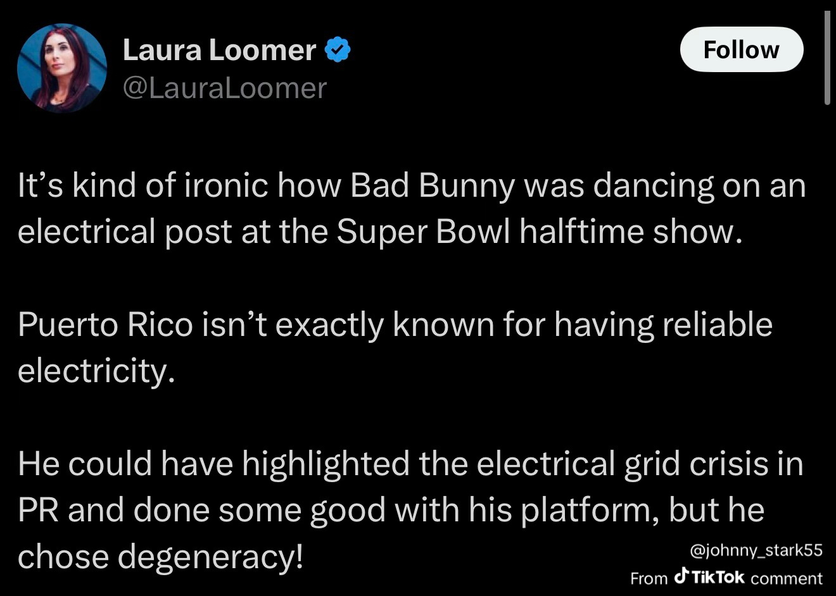The image size is (836, 596).
Task: Click the @johnny_stark55 watermark
Action: tap(756, 550)
